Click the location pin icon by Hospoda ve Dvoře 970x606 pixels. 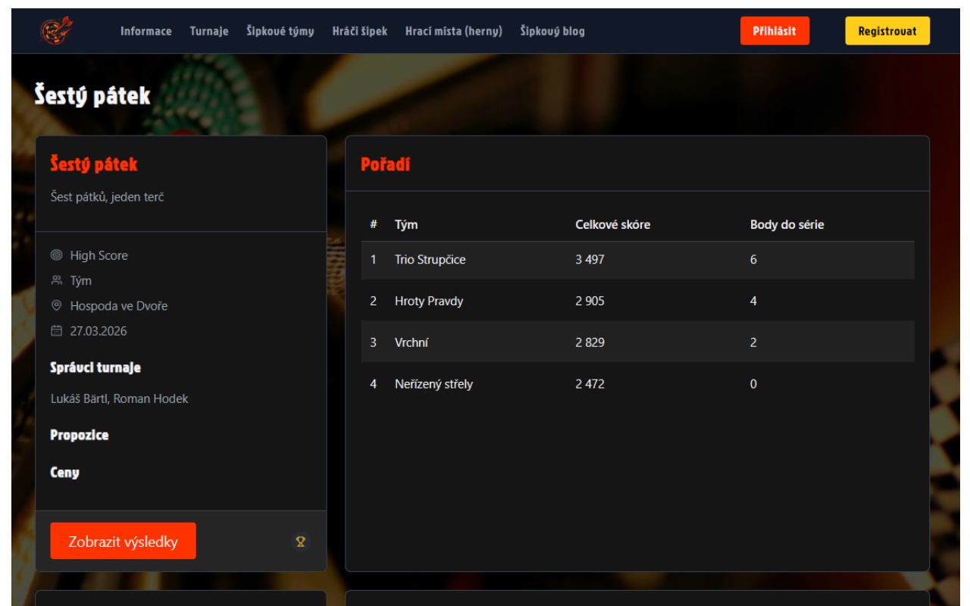point(56,307)
